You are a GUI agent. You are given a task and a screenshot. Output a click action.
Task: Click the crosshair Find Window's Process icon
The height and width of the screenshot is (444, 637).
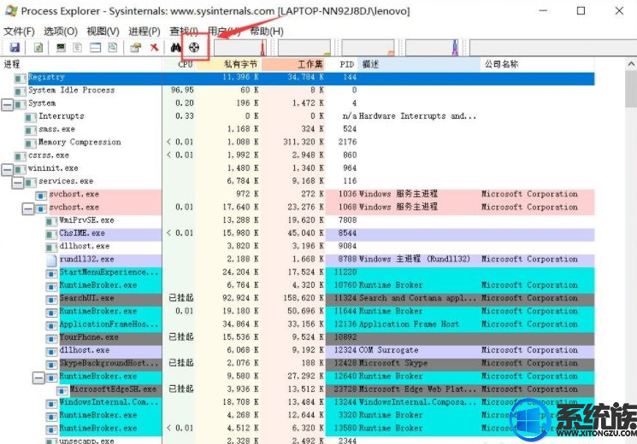194,48
